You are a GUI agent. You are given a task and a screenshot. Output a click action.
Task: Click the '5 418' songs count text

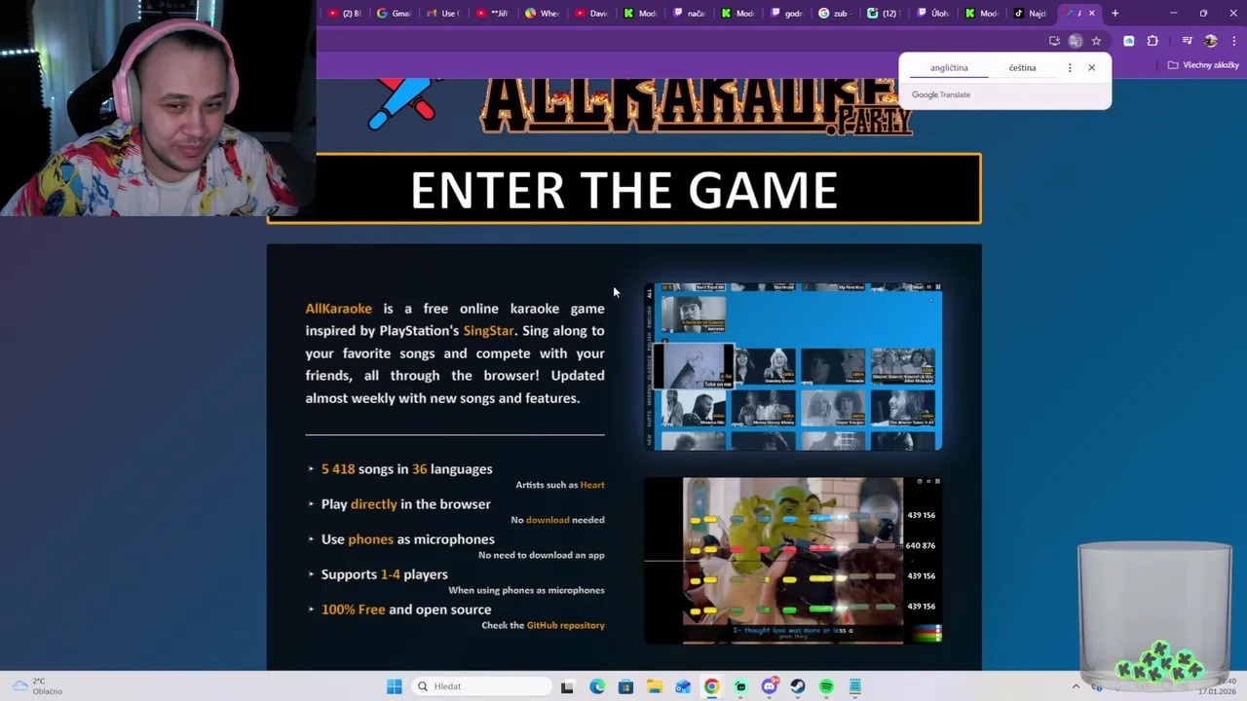(338, 469)
